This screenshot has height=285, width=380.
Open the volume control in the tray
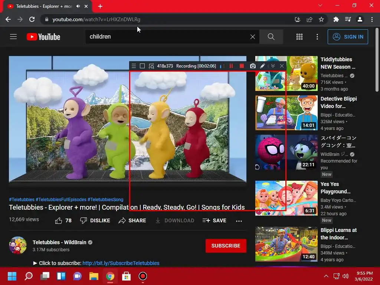tap(345, 276)
